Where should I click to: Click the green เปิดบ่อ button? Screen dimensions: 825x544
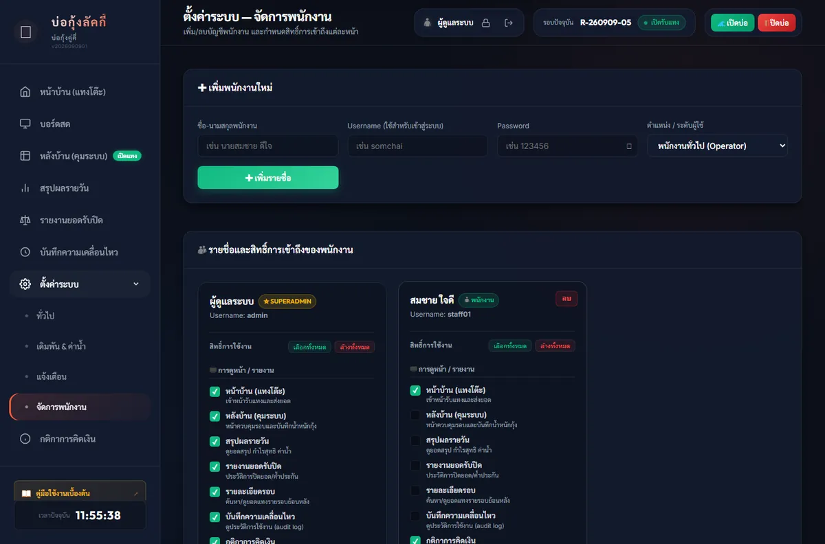tap(732, 23)
